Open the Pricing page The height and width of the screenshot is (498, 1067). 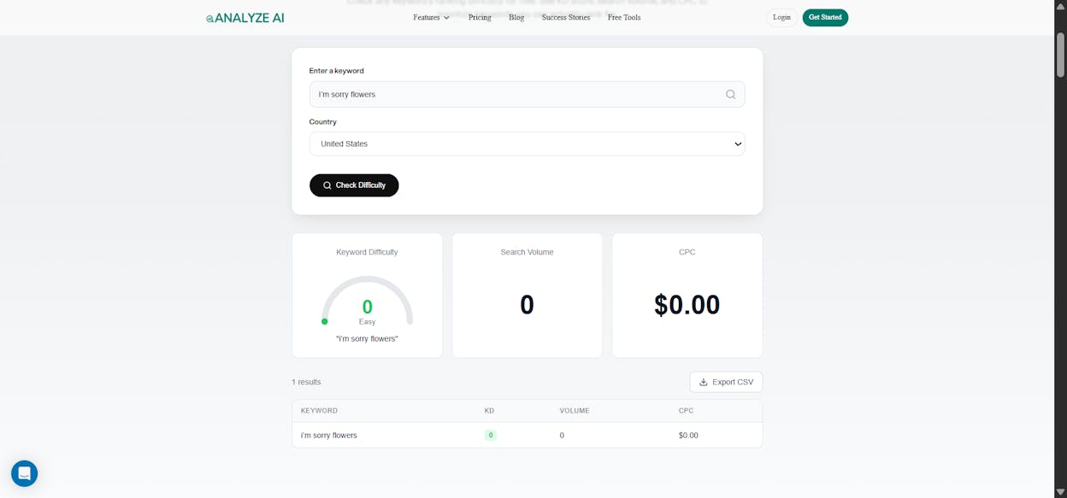click(x=480, y=17)
